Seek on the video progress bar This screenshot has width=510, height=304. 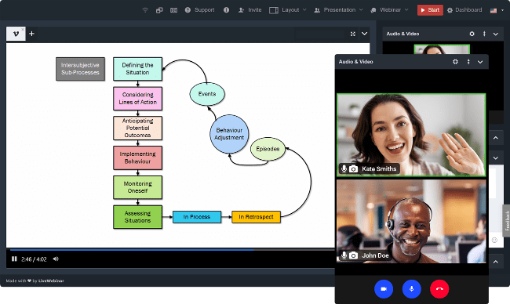coord(173,250)
